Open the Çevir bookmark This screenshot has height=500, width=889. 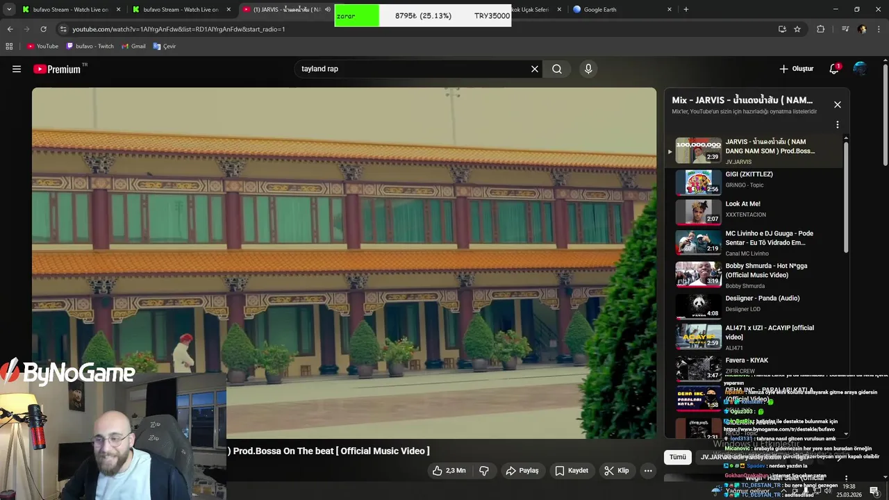[165, 46]
